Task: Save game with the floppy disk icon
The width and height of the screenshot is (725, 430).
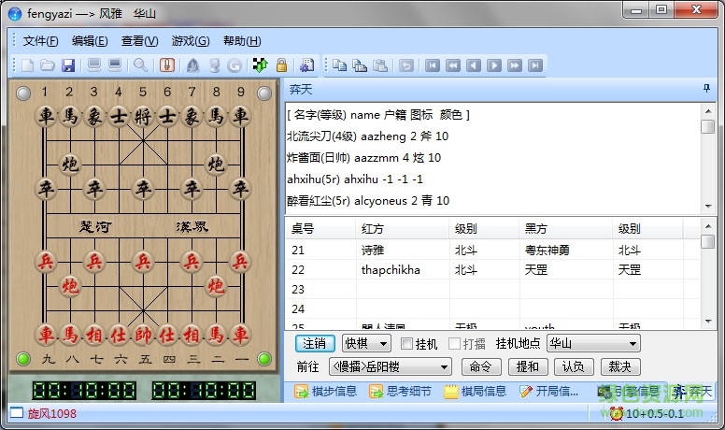Action: click(x=68, y=65)
